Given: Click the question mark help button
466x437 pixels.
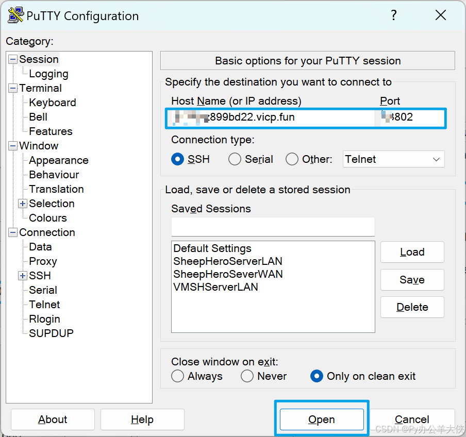Looking at the screenshot, I should (x=394, y=15).
